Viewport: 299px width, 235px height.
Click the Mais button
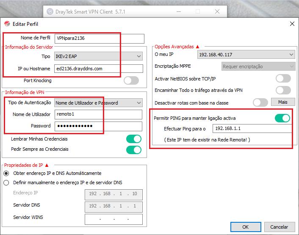pyautogui.click(x=282, y=102)
